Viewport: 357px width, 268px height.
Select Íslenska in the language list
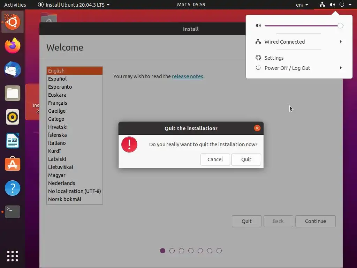[75, 135]
